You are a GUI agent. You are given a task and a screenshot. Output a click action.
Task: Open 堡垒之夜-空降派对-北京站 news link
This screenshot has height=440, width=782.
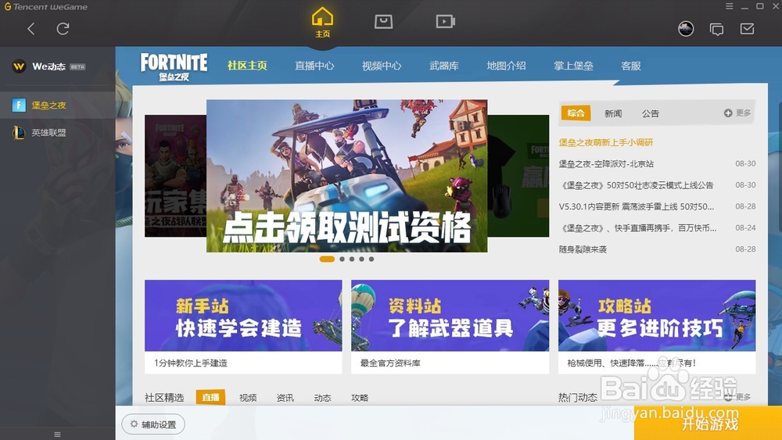point(606,164)
